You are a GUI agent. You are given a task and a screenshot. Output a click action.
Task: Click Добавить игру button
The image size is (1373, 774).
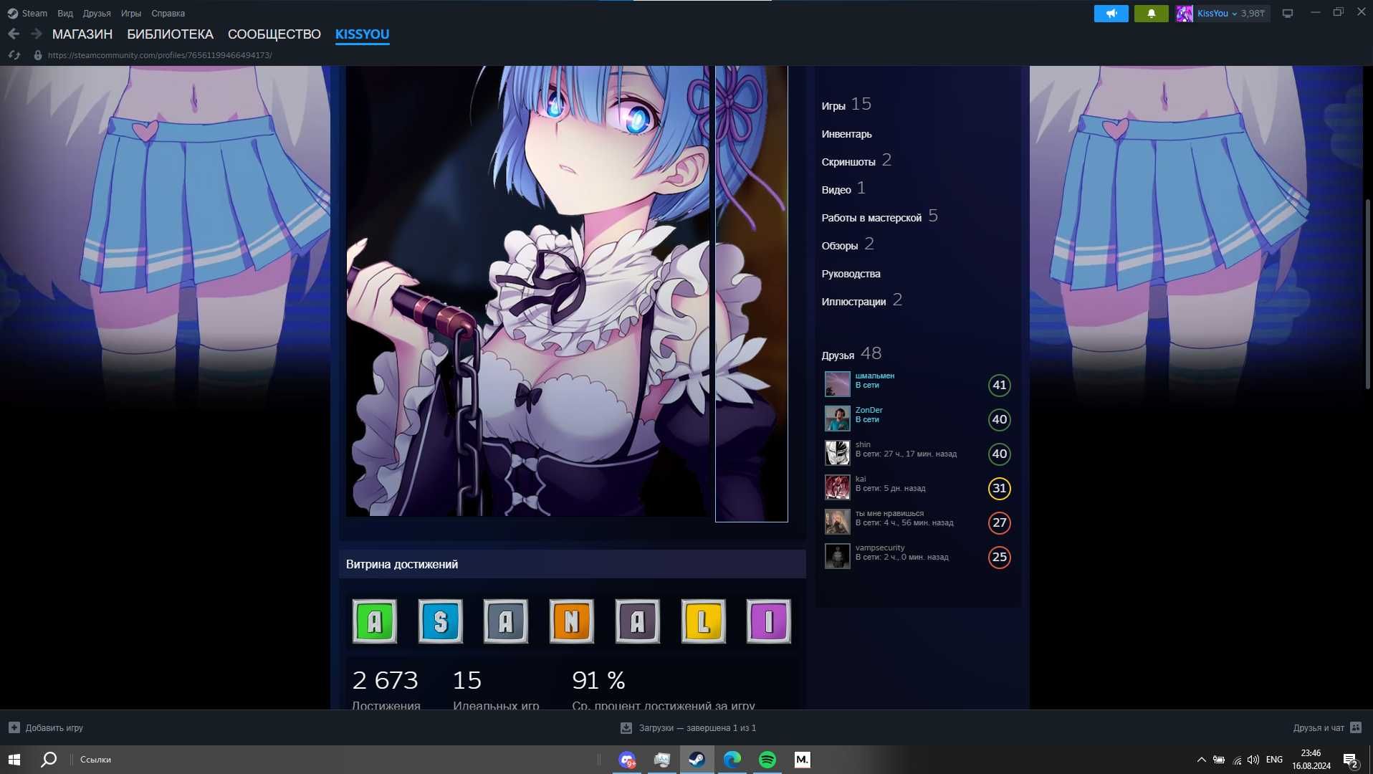[46, 727]
